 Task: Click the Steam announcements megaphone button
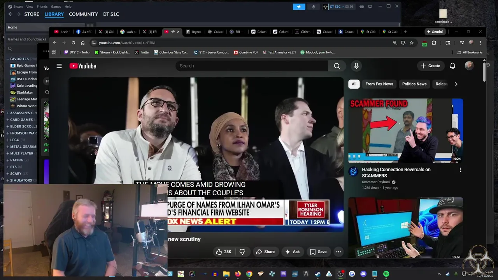click(299, 7)
